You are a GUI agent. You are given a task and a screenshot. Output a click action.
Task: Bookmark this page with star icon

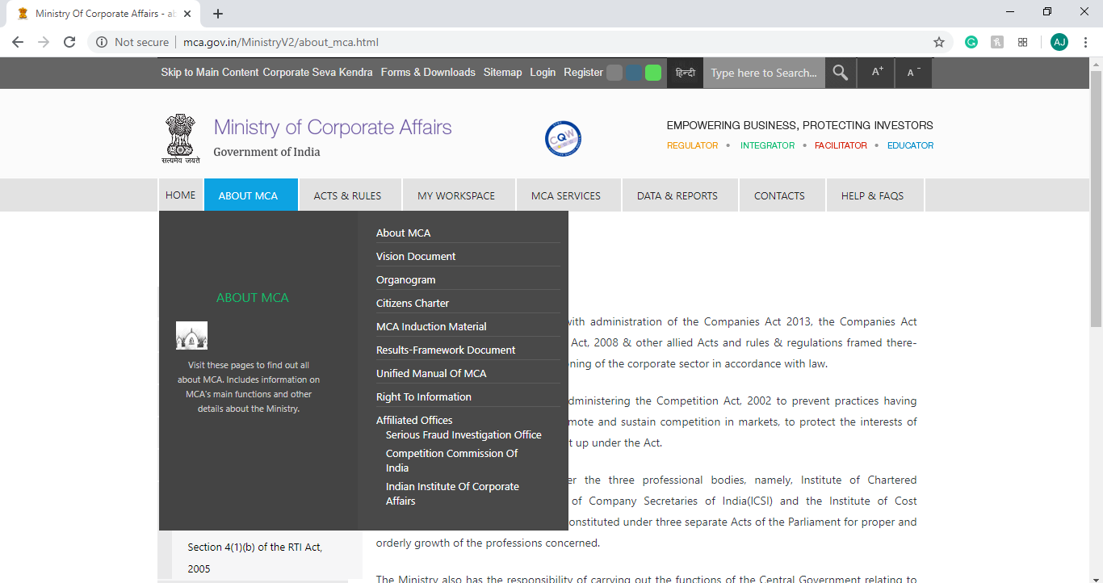939,42
